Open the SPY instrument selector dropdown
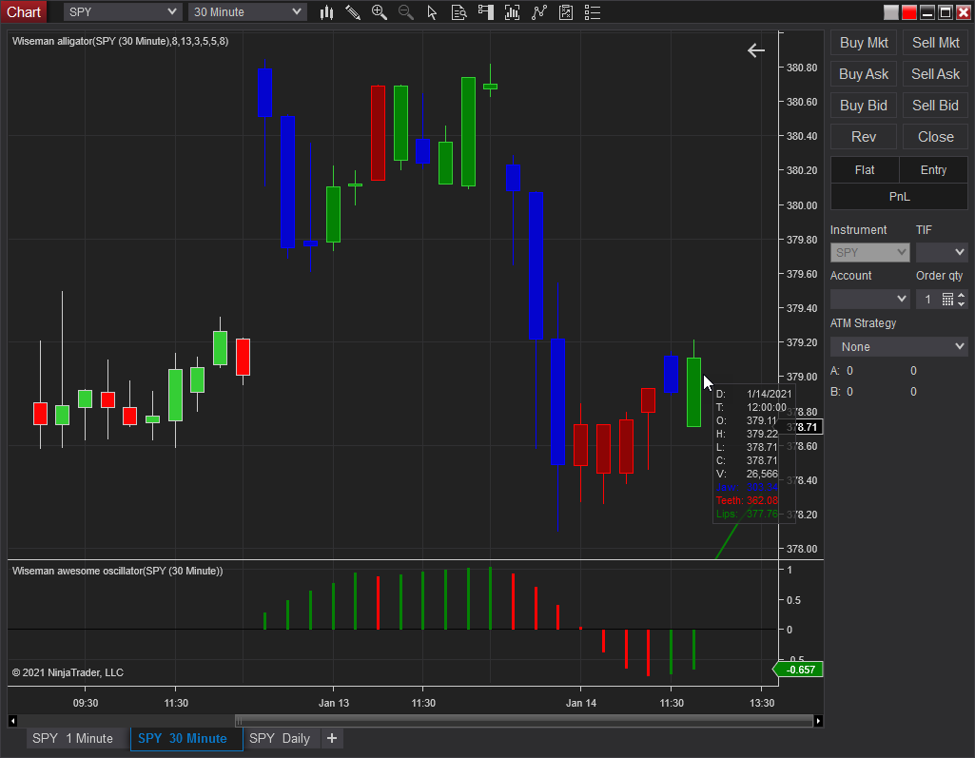 pos(123,11)
